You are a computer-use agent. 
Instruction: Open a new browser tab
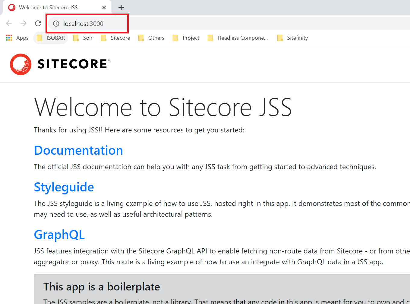click(x=121, y=7)
